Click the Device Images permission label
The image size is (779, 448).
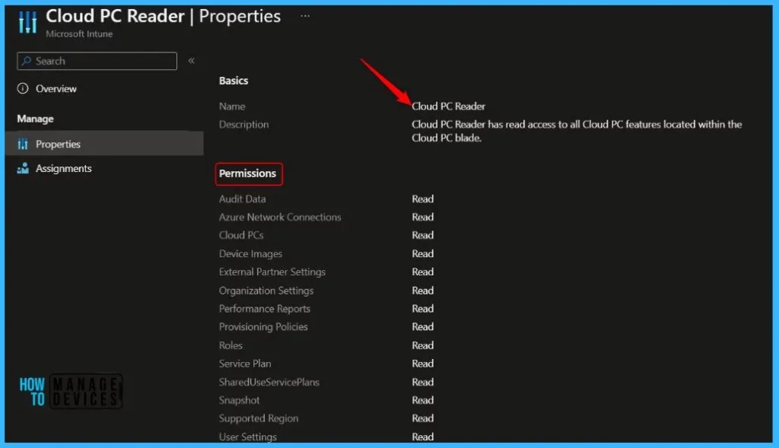[x=250, y=254]
